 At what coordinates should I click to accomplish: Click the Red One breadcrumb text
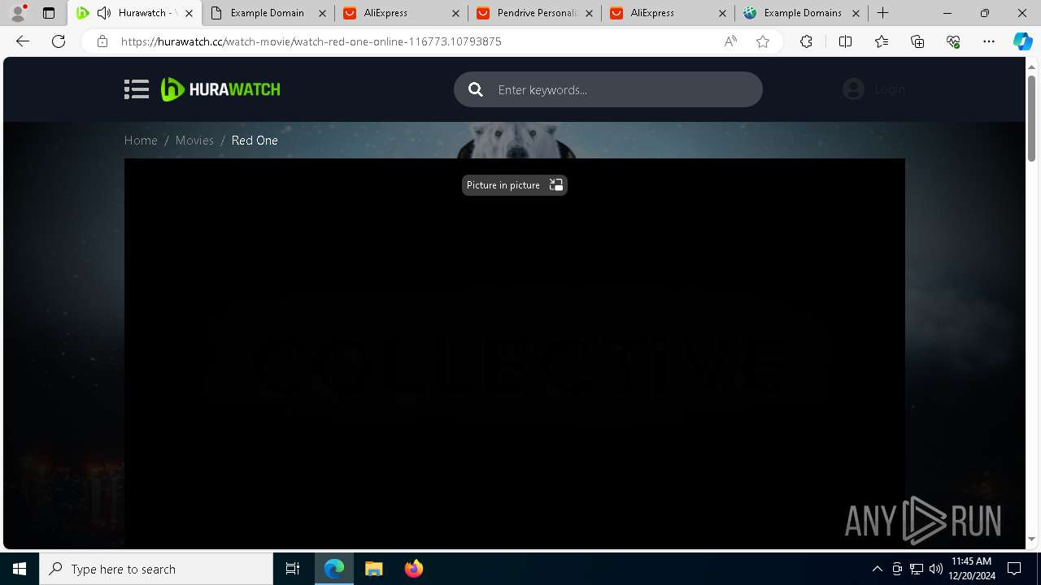255,141
